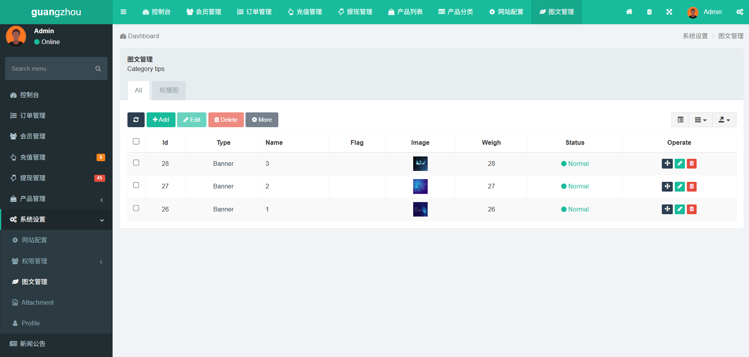
Task: Click the More button
Action: 262,120
